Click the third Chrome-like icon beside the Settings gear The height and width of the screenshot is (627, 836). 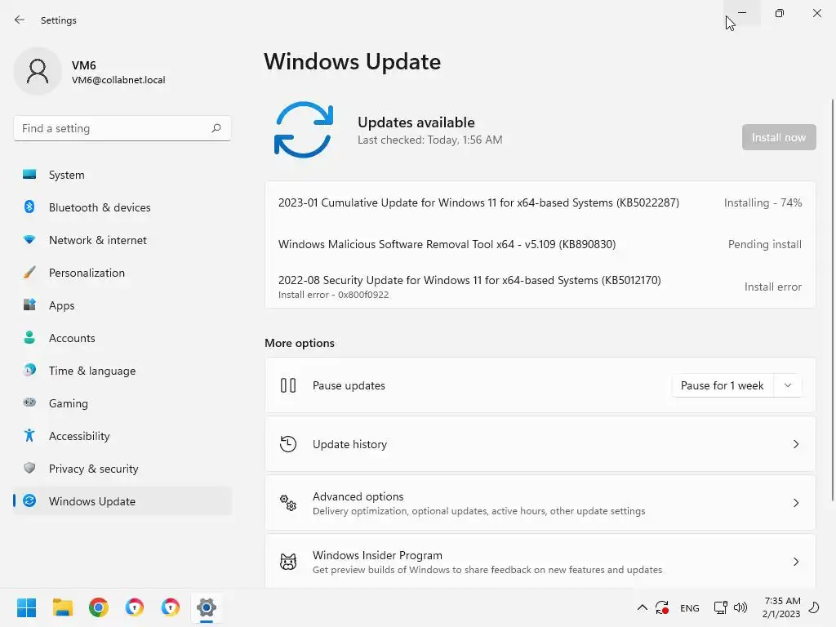click(x=171, y=607)
